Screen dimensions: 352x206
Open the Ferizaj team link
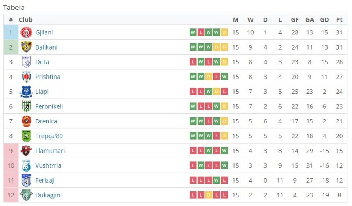click(x=45, y=181)
